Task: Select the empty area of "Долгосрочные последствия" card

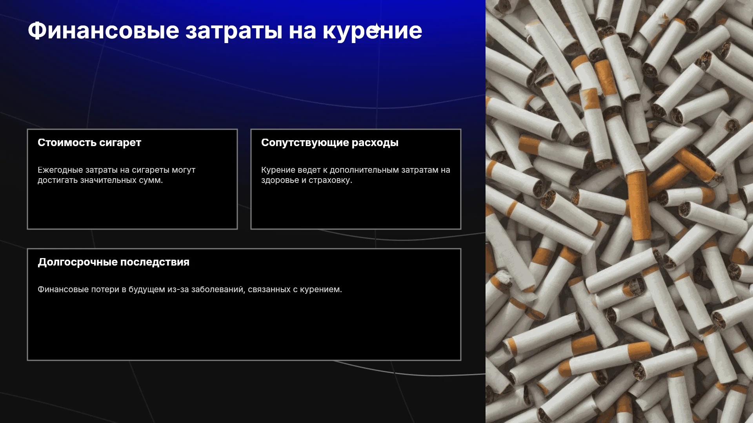Action: 244,327
